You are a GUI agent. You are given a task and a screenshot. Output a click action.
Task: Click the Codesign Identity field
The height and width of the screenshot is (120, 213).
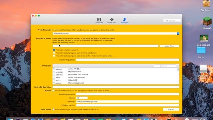pyautogui.click(x=127, y=105)
